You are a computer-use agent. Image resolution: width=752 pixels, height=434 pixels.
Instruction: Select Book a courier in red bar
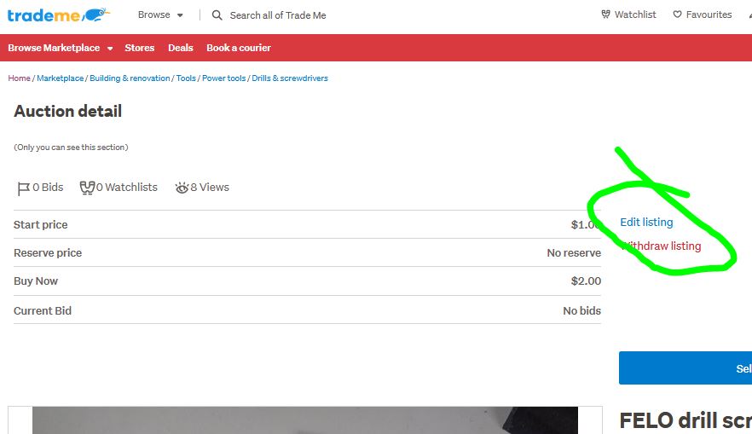coord(239,48)
